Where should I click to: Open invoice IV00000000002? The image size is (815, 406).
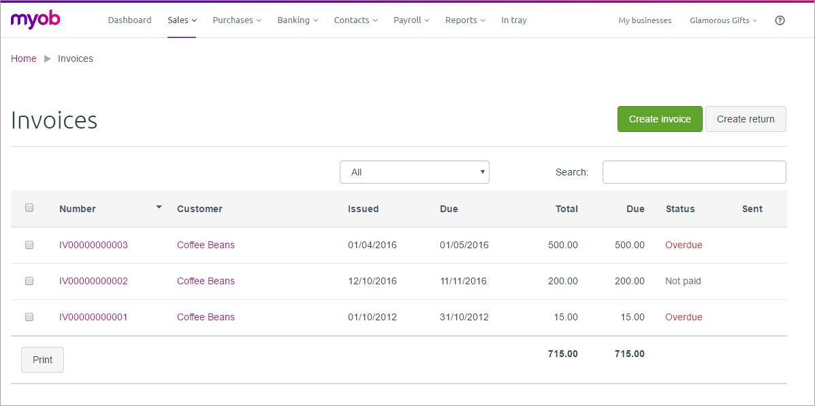coord(93,281)
